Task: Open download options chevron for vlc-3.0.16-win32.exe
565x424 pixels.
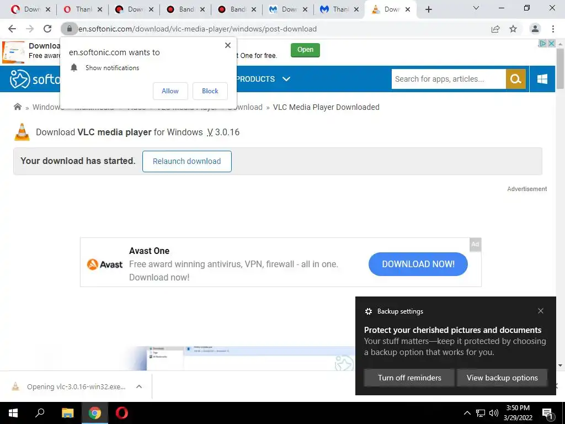Action: 139,386
